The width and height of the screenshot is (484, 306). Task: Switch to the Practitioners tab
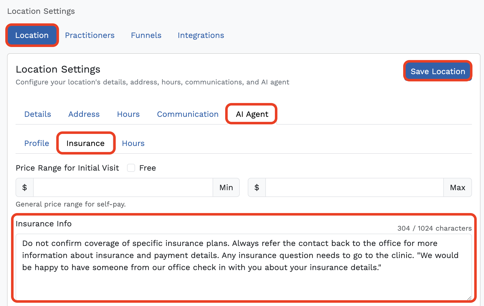pyautogui.click(x=90, y=35)
